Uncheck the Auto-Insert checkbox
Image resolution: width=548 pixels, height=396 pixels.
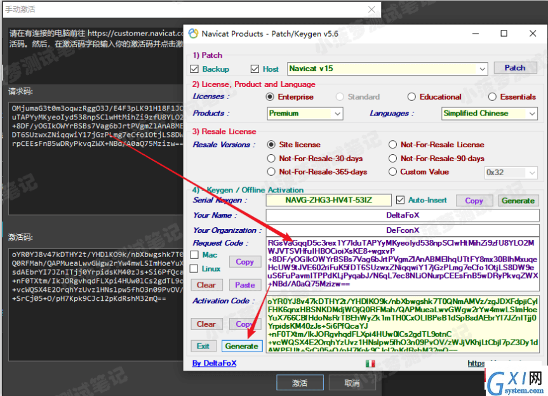click(400, 200)
